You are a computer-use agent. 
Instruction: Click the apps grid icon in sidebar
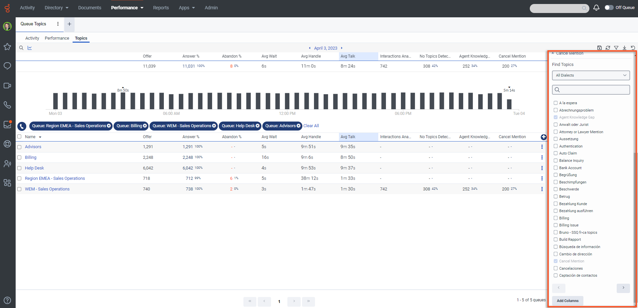(7, 183)
